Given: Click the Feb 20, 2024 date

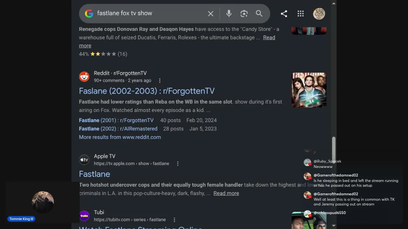Looking at the screenshot, I should [201, 120].
